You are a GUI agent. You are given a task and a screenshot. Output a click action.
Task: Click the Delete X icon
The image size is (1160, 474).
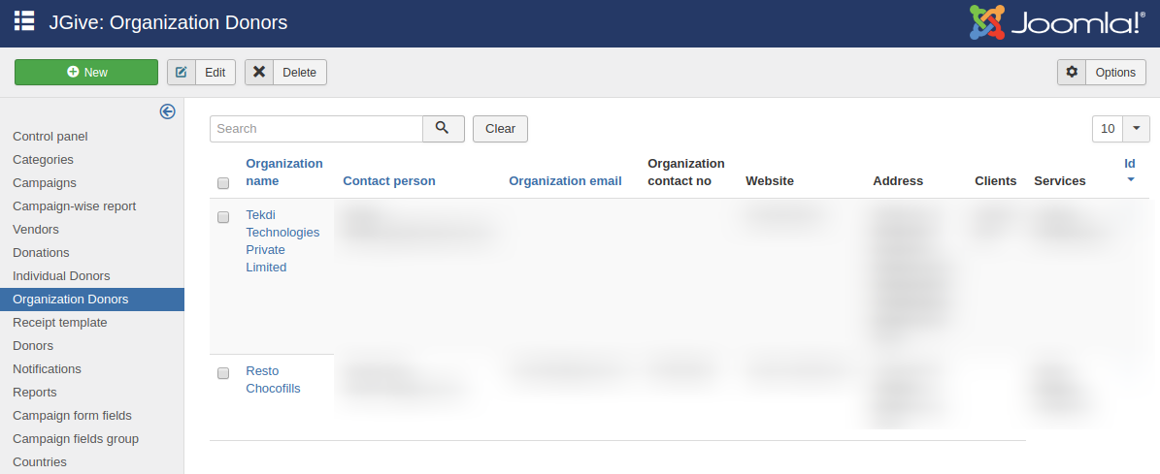point(259,73)
